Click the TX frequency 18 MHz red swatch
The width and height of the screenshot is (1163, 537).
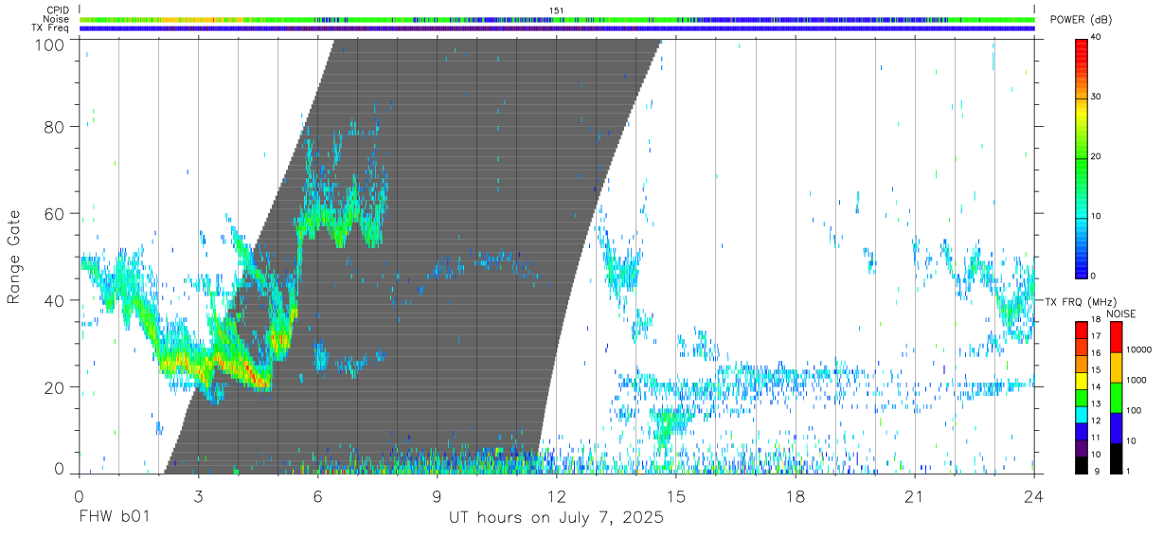pyautogui.click(x=1082, y=330)
